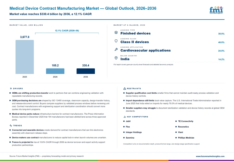Image resolution: width=234 pixels, height=161 pixels.
Task: Click the 'Finished devices' heading
Action: click(135, 33)
